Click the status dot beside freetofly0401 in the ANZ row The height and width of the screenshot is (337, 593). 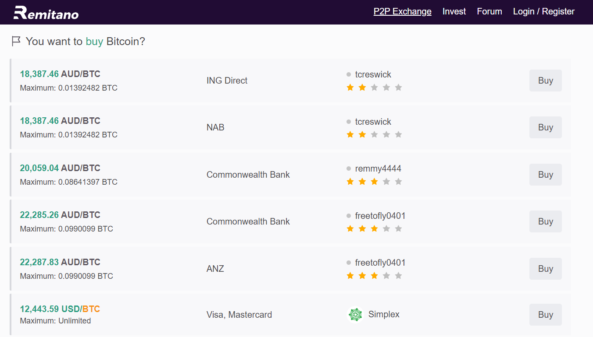(349, 263)
